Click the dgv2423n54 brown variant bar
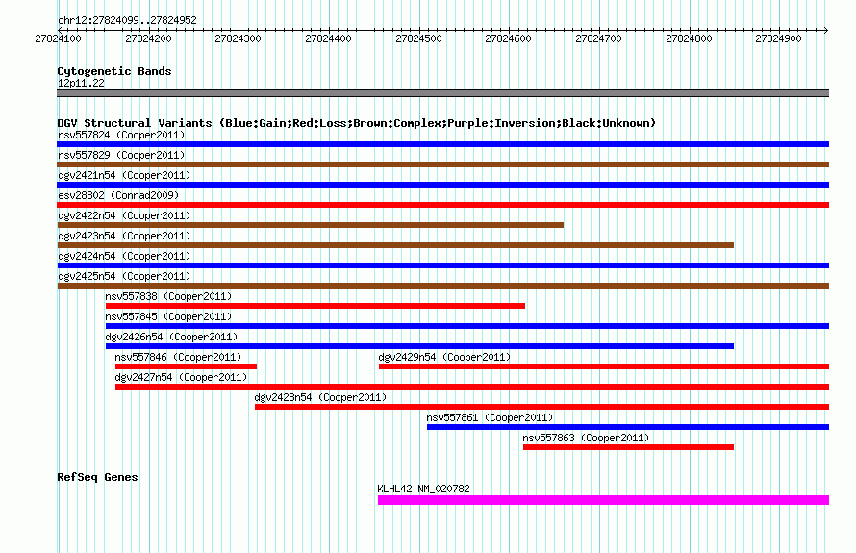Viewport: 856px width, 553px height. coord(395,245)
